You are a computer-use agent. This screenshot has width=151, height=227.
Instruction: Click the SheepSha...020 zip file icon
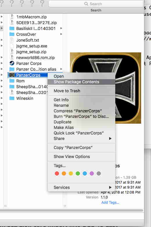tap(12, 92)
